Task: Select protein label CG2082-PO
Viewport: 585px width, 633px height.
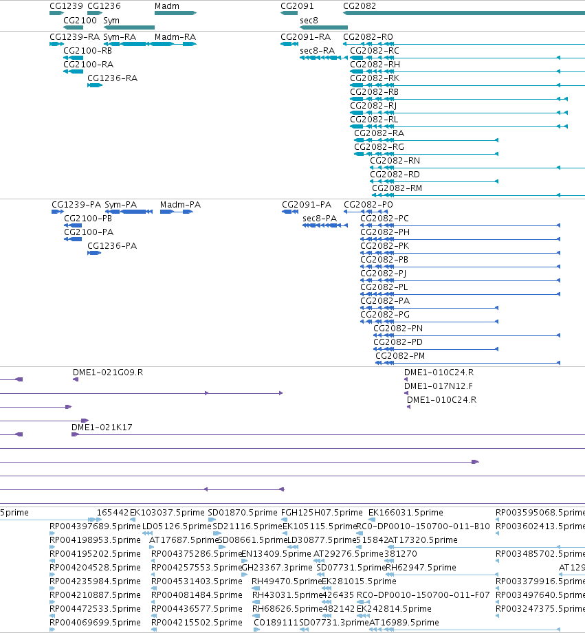Action: coord(368,205)
